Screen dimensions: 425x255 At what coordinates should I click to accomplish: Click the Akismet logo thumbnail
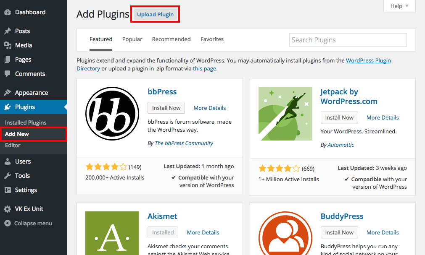(x=112, y=233)
